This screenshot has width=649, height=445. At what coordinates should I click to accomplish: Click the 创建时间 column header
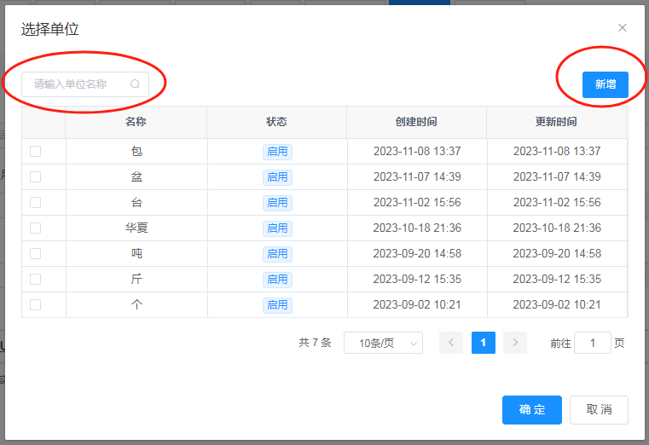point(416,122)
